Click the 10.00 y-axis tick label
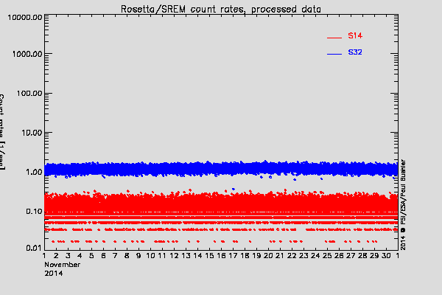This screenshot has height=295, width=442. click(x=29, y=133)
